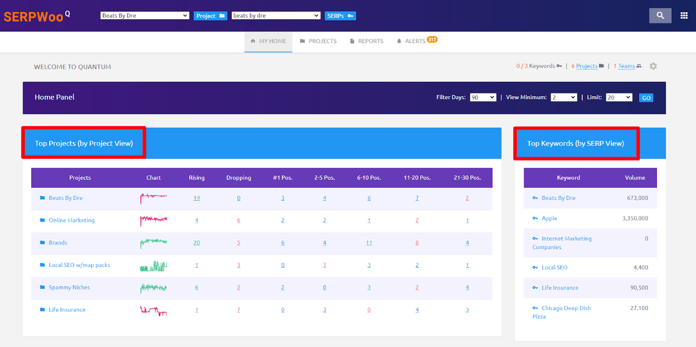The image size is (696, 347).
Task: Click key icon beside Chicago Deep Dish Pizza
Action: (535, 308)
